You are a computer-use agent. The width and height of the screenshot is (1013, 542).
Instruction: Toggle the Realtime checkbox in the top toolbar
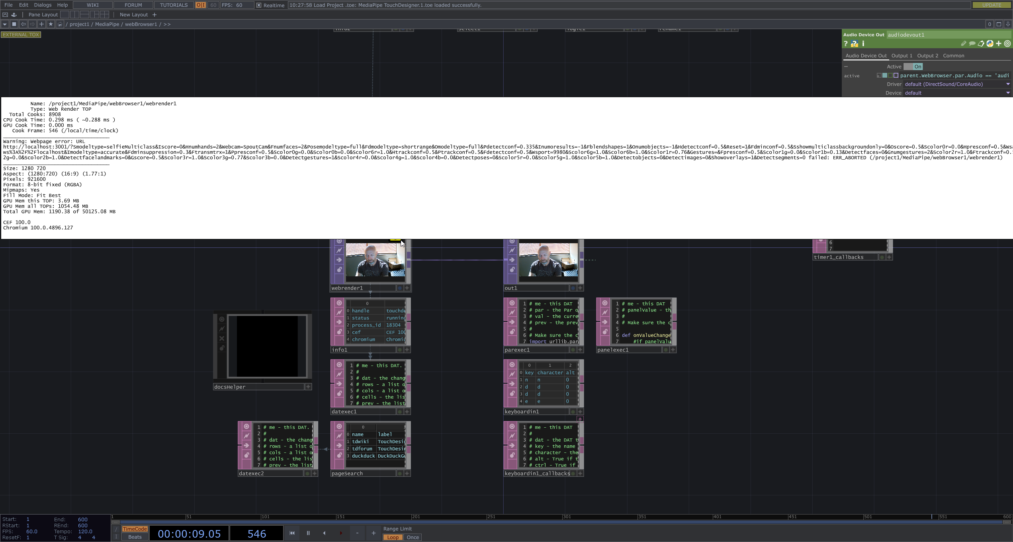pos(259,5)
